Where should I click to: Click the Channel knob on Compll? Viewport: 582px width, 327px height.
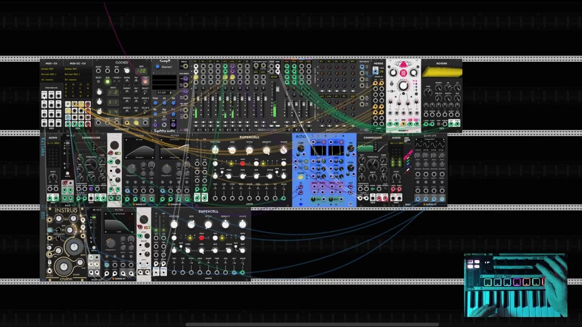(x=157, y=67)
